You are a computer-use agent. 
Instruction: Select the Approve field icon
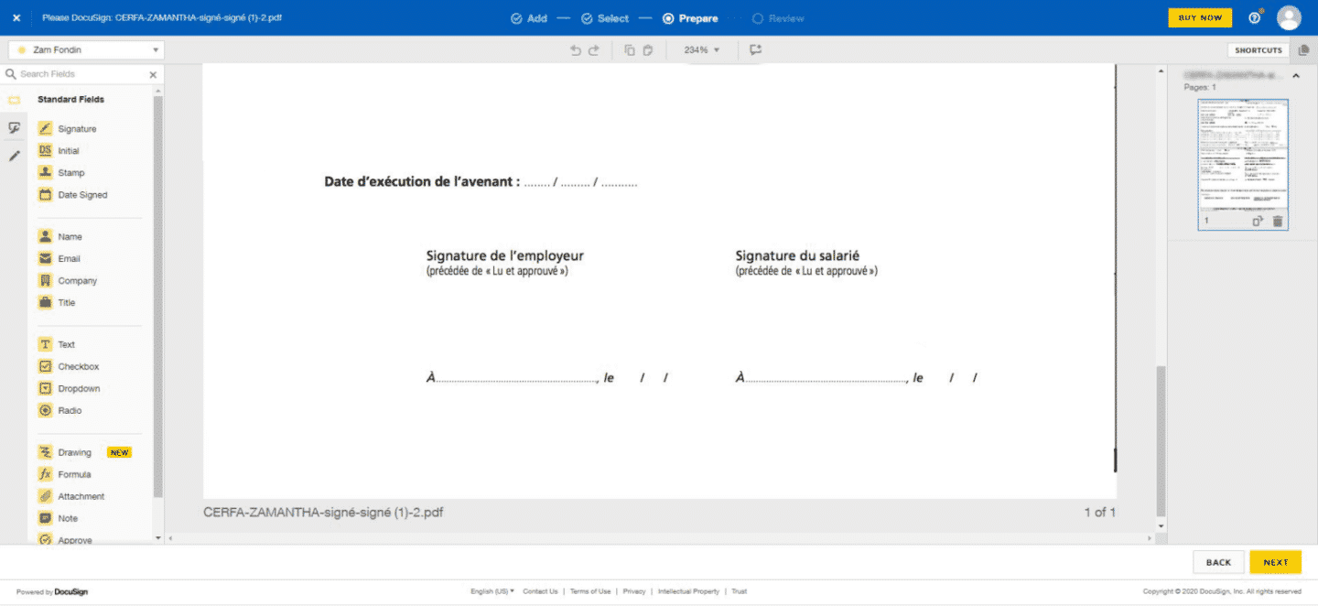click(x=45, y=539)
